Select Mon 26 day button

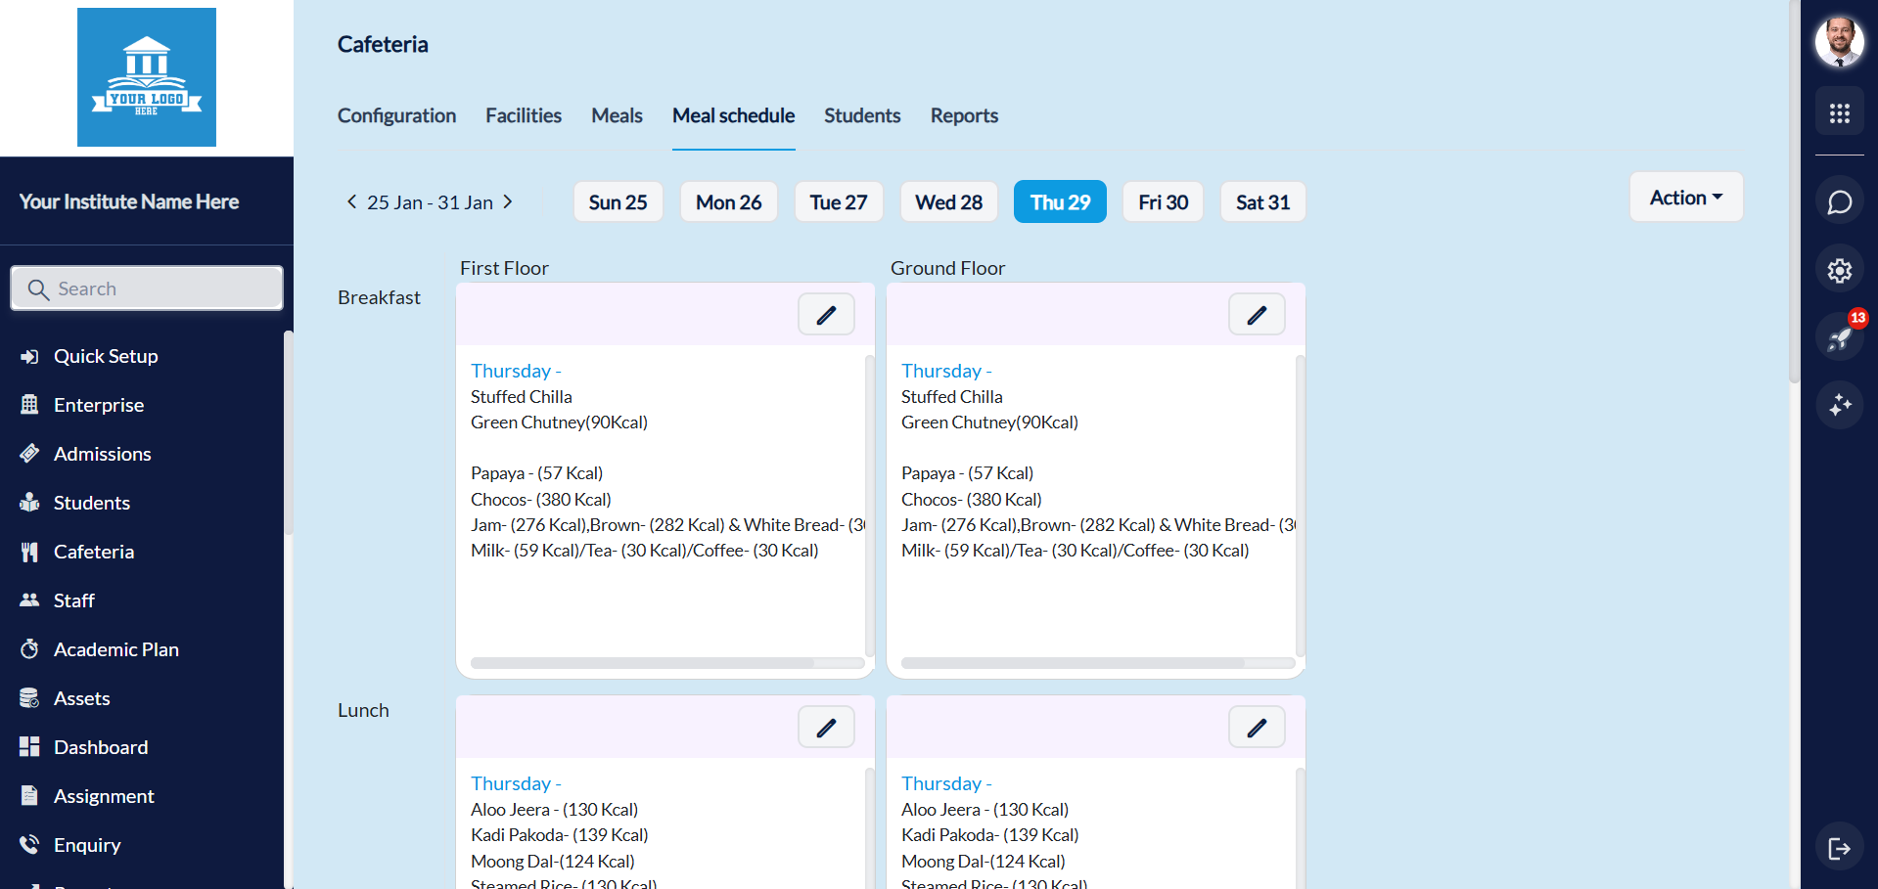point(728,202)
